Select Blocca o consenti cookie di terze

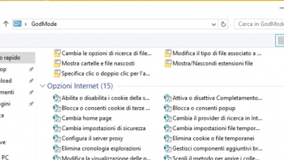(x=106, y=108)
